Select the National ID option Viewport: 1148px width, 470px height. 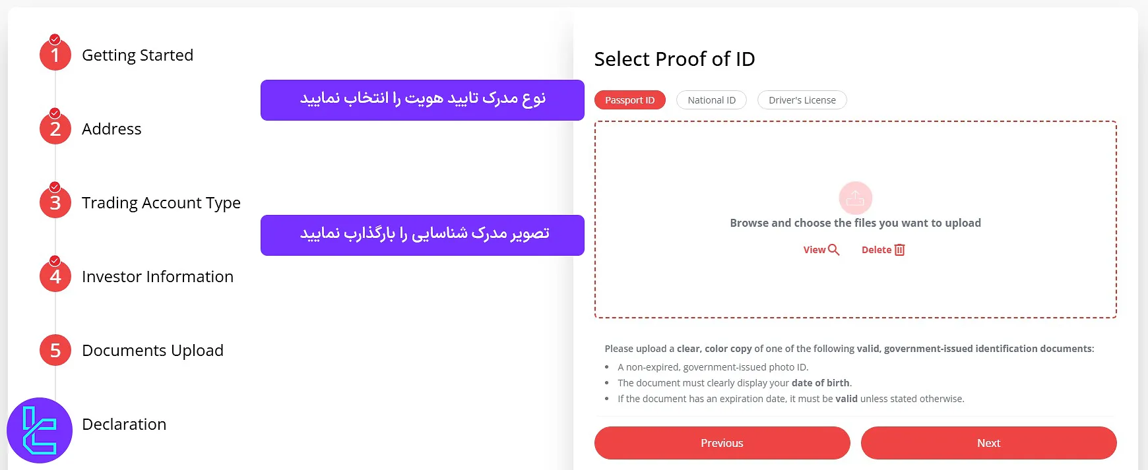click(x=711, y=100)
